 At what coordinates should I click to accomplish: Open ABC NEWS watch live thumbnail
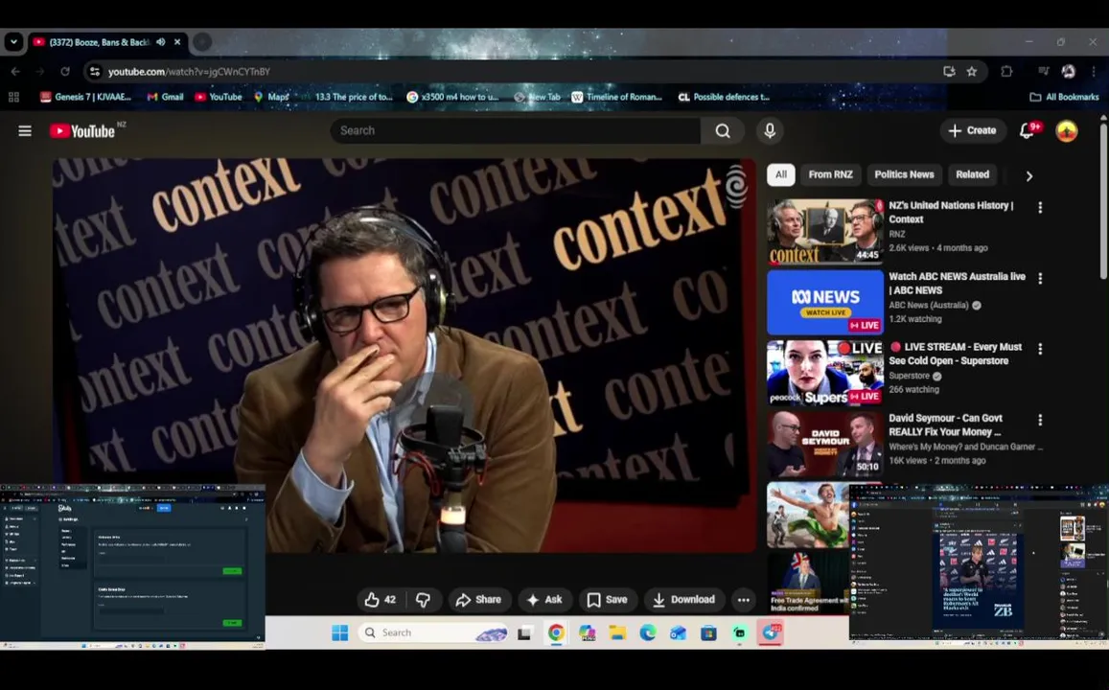[825, 303]
